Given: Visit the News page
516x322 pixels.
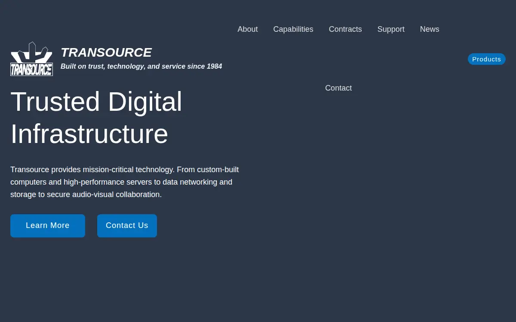Looking at the screenshot, I should [x=430, y=29].
